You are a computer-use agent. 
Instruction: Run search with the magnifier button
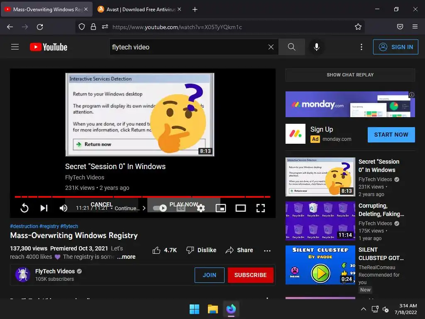(292, 47)
